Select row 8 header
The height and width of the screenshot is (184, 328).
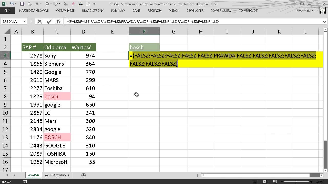point(5,96)
